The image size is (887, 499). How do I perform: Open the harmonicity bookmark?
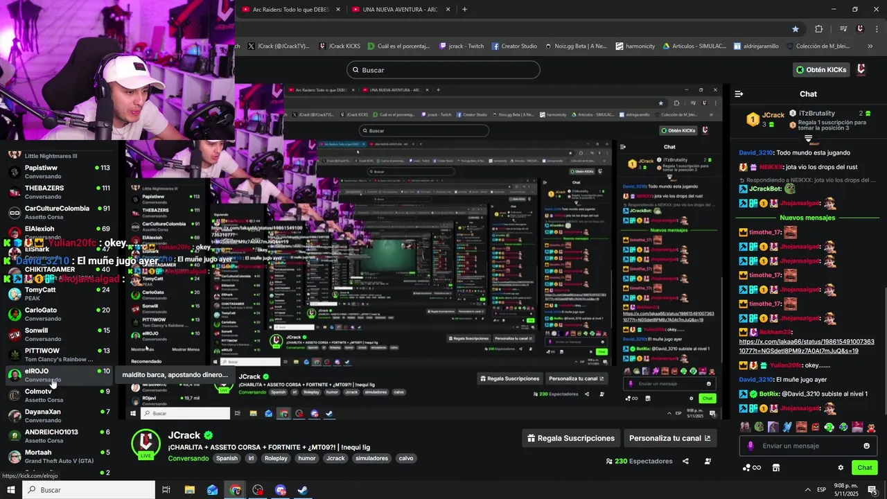(635, 46)
